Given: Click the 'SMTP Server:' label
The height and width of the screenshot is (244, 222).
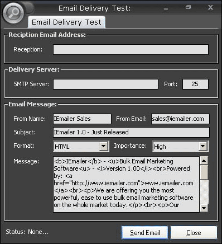Looking at the screenshot, I should (32, 84).
